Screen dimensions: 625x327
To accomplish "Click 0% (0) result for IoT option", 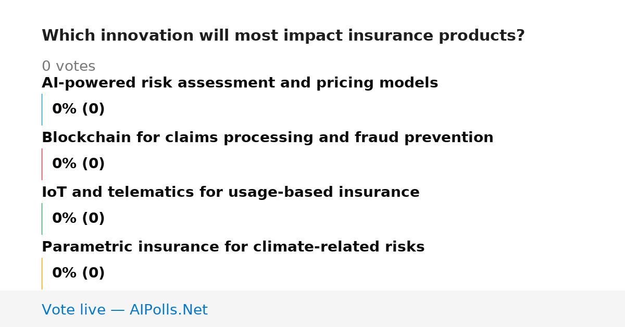I will click(78, 219).
